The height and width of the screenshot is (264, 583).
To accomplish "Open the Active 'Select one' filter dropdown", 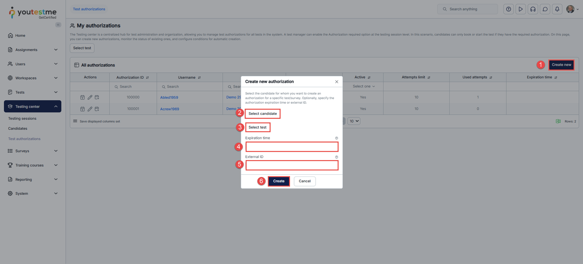I will click(x=363, y=86).
